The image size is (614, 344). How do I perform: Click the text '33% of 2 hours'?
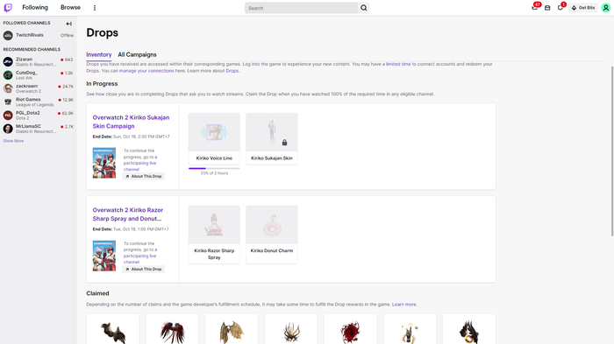coord(214,173)
